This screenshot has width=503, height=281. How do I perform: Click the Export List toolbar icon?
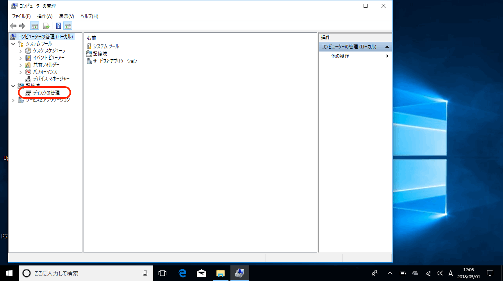click(x=46, y=26)
